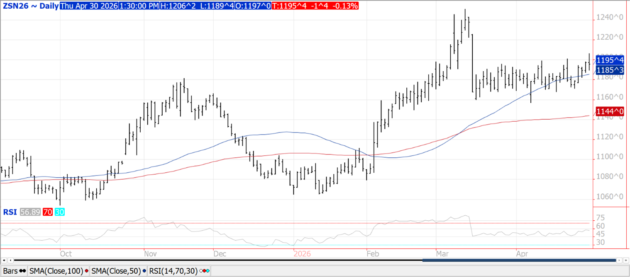
Task: Click the down arrow at bottom right corner
Action: (626, 260)
